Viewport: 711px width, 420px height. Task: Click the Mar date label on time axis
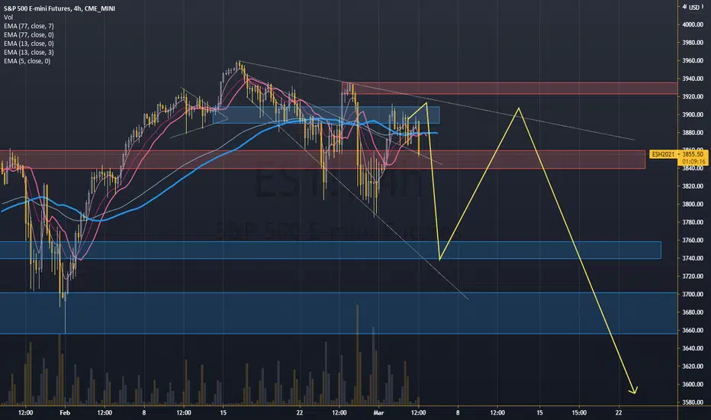click(x=378, y=412)
